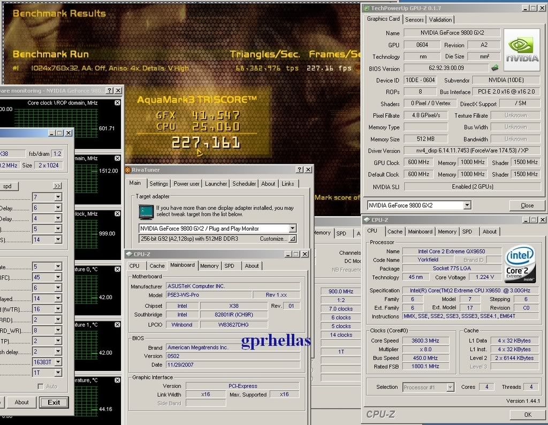Click the spd button in memory timing window
Viewport: 548px width, 425px height.
tap(7, 186)
